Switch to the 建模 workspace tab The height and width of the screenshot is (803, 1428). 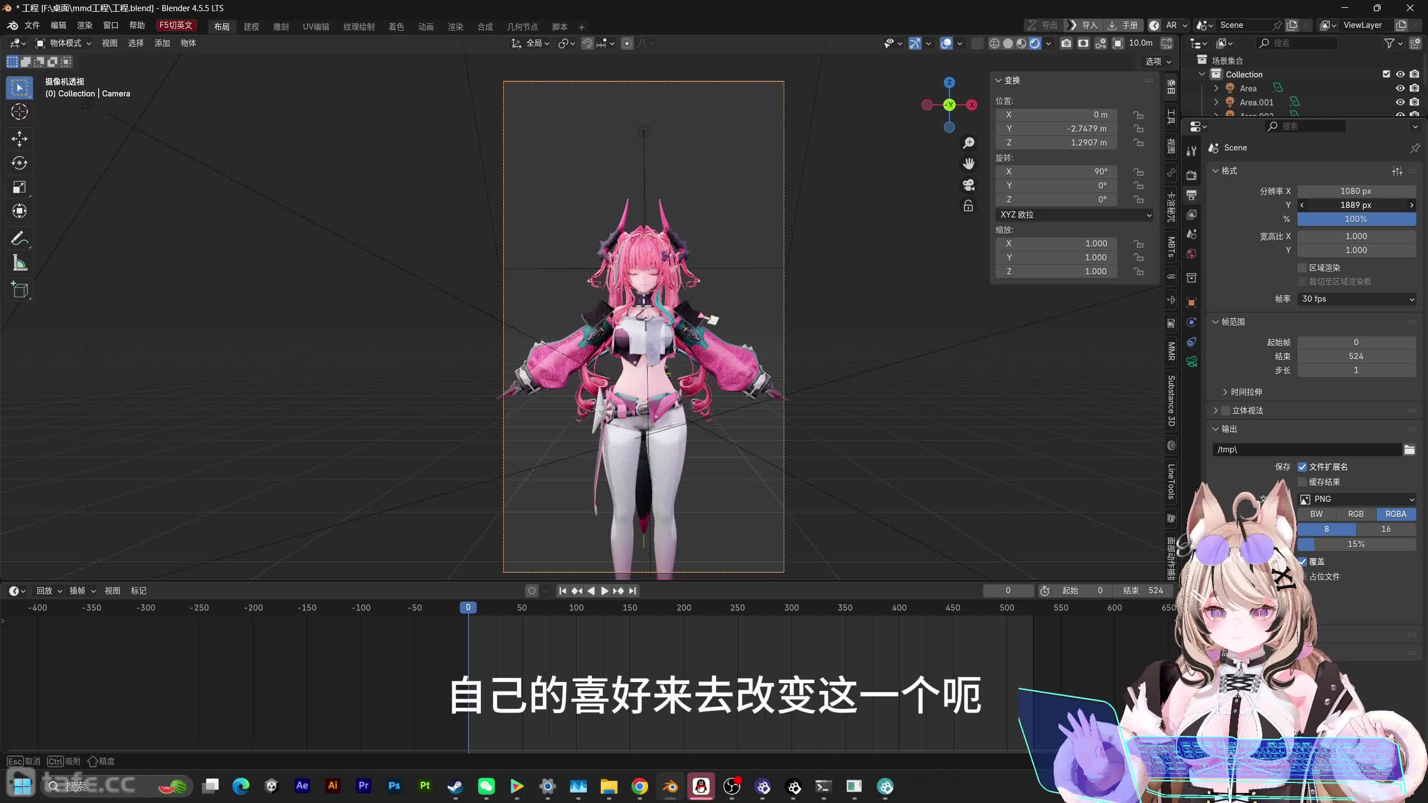[x=251, y=27]
